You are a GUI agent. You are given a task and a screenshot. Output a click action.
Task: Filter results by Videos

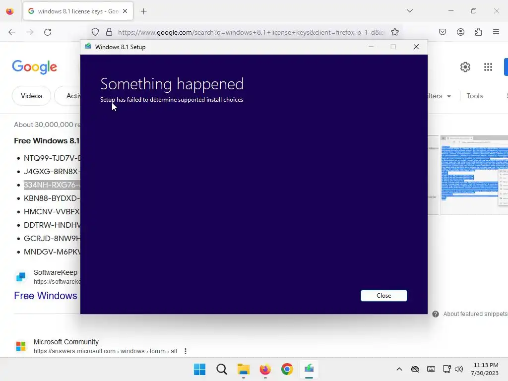coord(31,96)
